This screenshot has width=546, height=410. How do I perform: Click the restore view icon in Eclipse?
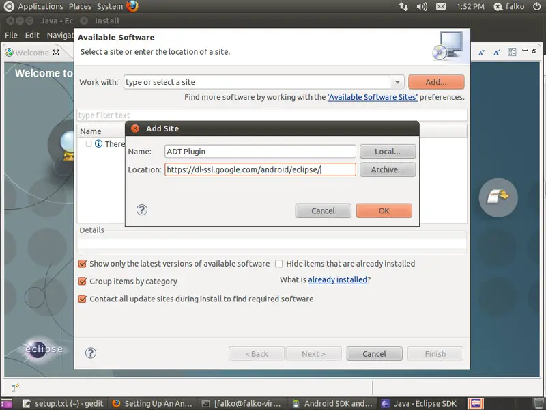tap(534, 51)
